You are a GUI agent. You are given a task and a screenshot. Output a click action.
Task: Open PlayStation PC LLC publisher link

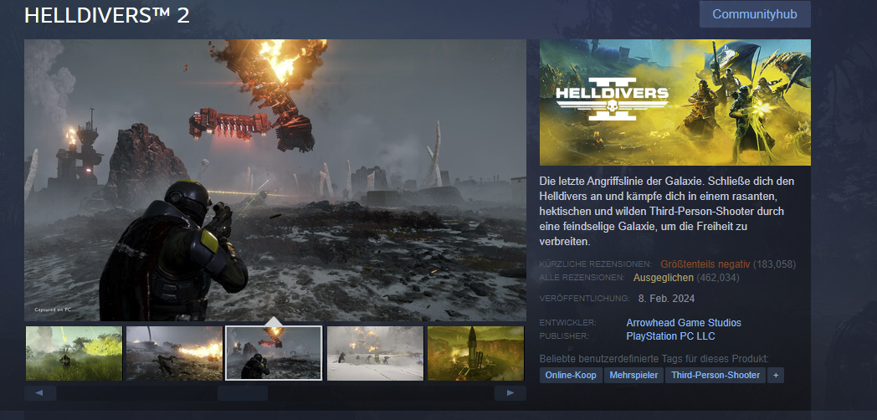pos(670,336)
